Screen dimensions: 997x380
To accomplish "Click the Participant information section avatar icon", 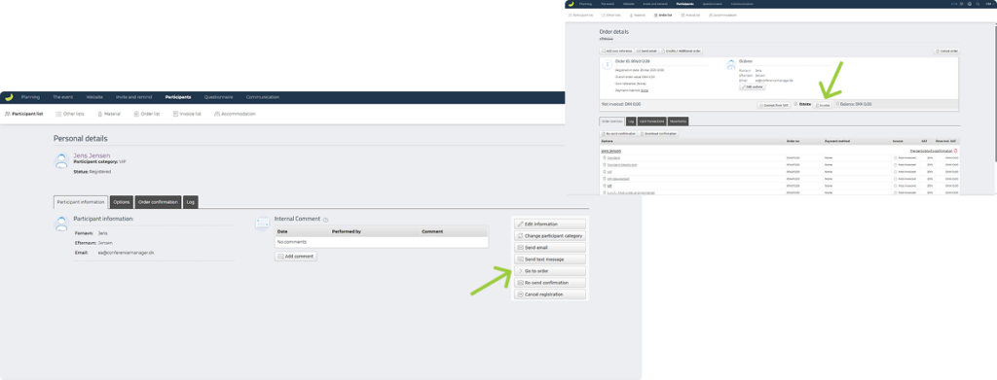I will point(61,225).
